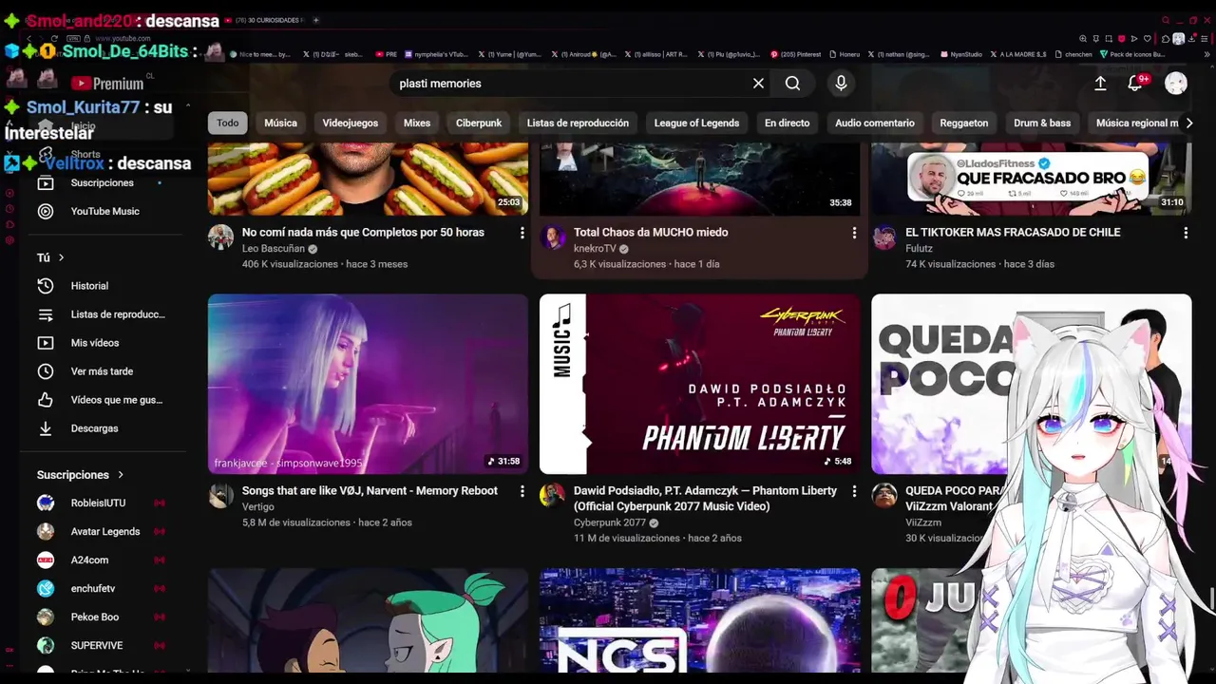Click the search field with plasti memories

[570, 84]
